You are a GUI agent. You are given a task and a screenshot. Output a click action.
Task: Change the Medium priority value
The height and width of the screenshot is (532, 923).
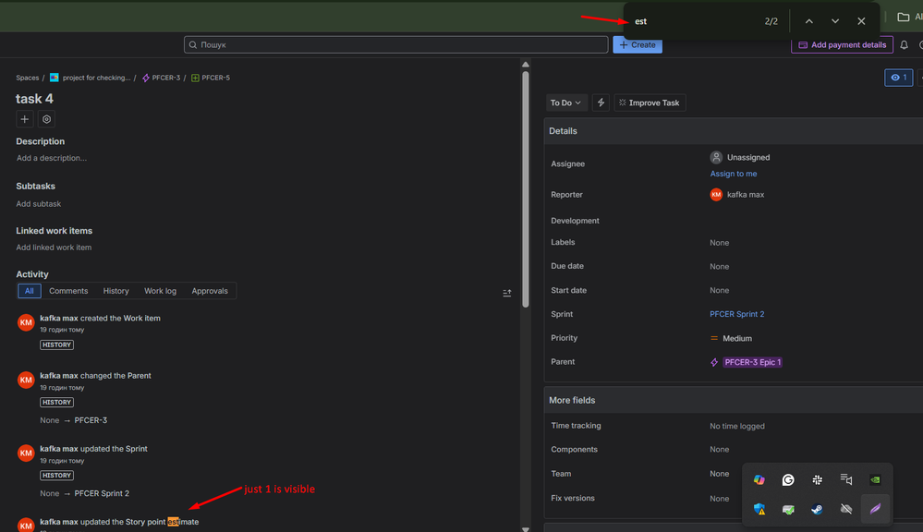pos(731,338)
